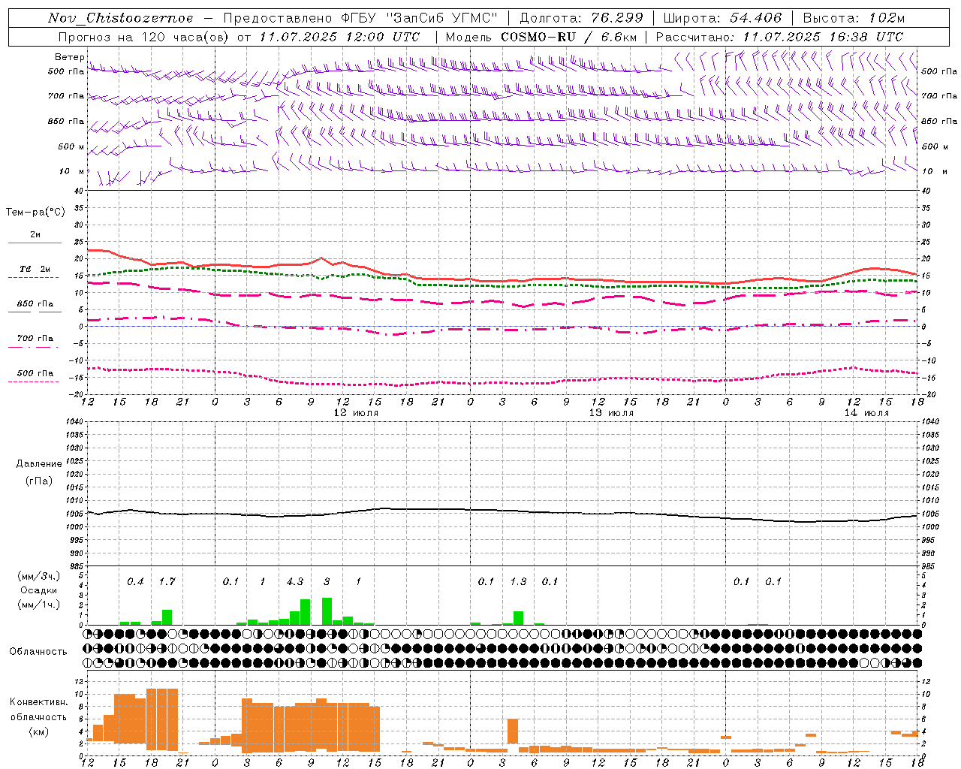Viewport: 961px width, 769px height.
Task: Click the Облачность cloud cover label
Action: point(38,651)
